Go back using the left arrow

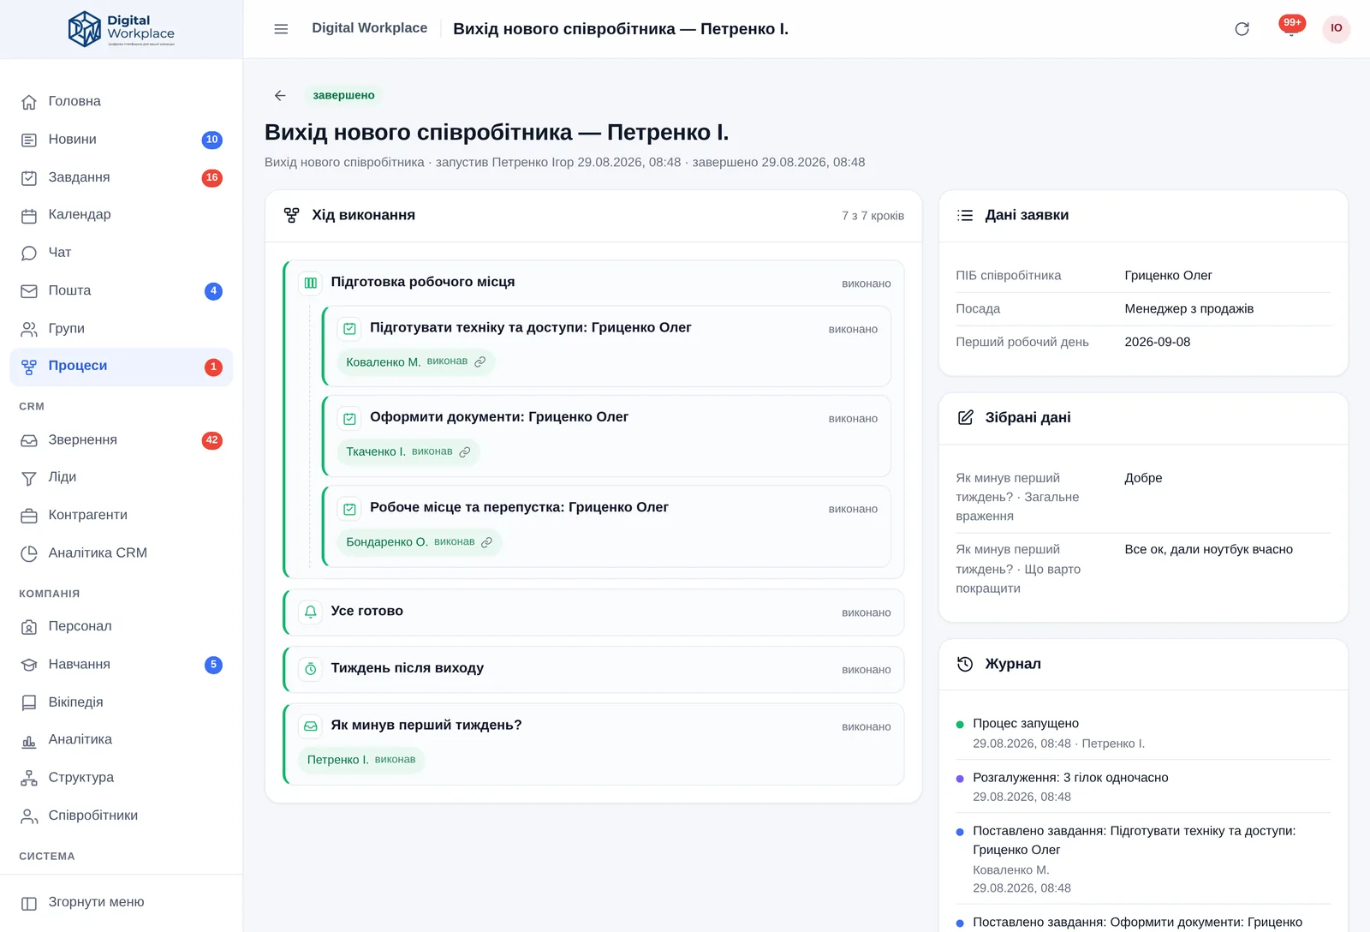(x=280, y=95)
